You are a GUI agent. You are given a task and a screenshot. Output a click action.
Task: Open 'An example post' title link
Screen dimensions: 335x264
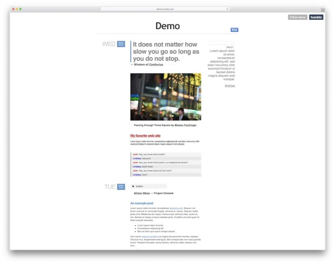[142, 203]
